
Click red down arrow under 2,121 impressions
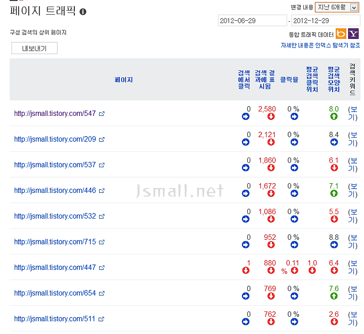tap(271, 142)
